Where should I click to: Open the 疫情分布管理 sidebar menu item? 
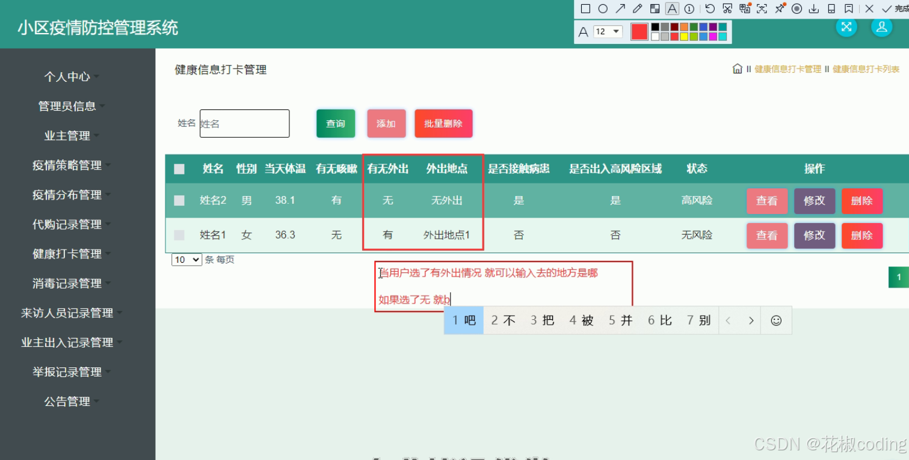click(x=69, y=195)
